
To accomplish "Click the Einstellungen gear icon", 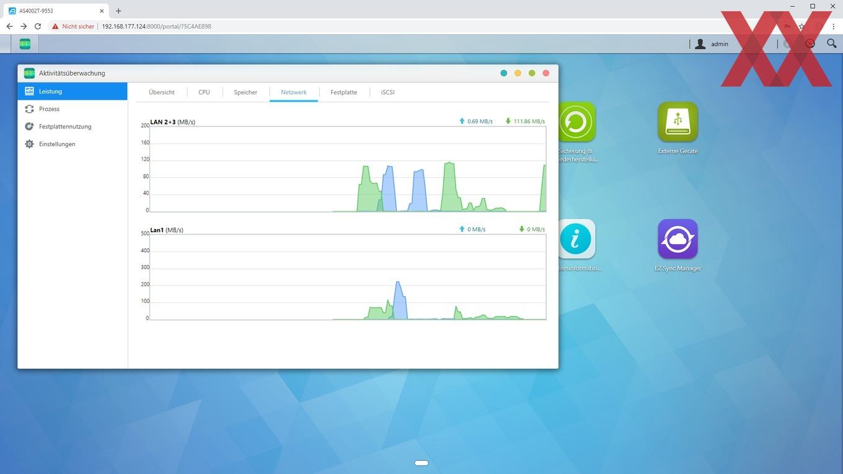I will click(29, 144).
